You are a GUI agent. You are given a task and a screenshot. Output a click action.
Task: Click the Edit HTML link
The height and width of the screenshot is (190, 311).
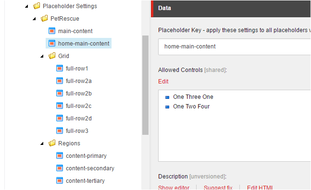[x=260, y=187]
